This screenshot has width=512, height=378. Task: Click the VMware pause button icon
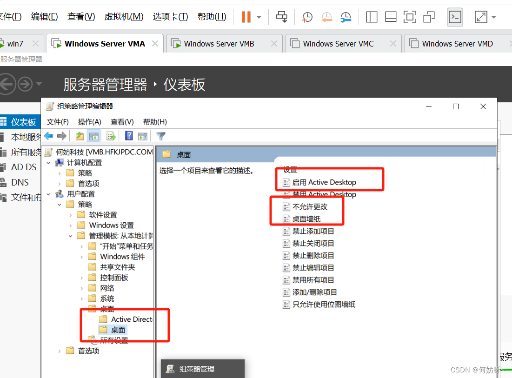pos(246,17)
